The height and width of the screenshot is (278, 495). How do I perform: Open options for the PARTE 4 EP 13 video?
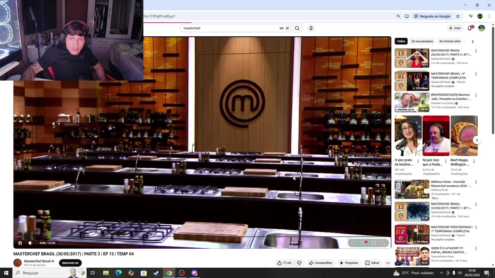click(x=476, y=51)
